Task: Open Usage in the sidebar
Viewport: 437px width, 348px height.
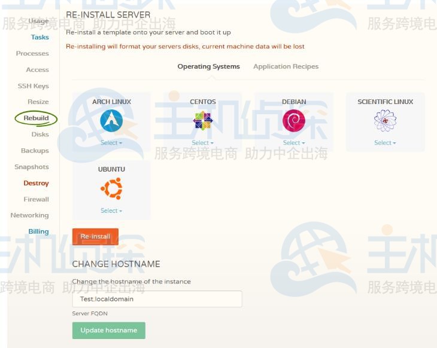Action: [38, 21]
